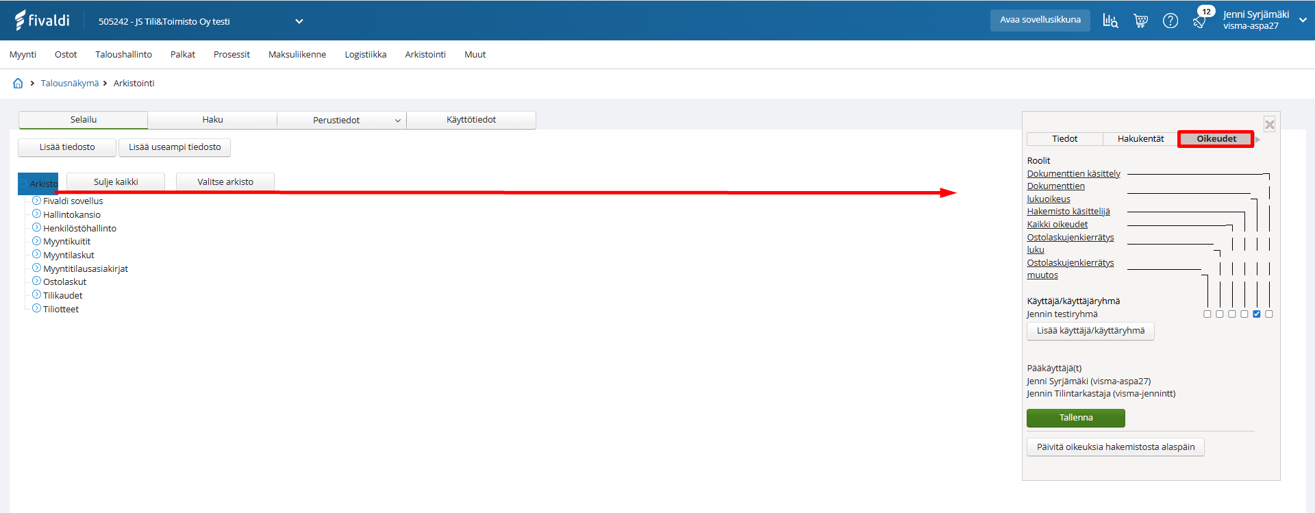The width and height of the screenshot is (1315, 513).
Task: Open the Muut menu
Action: click(475, 55)
